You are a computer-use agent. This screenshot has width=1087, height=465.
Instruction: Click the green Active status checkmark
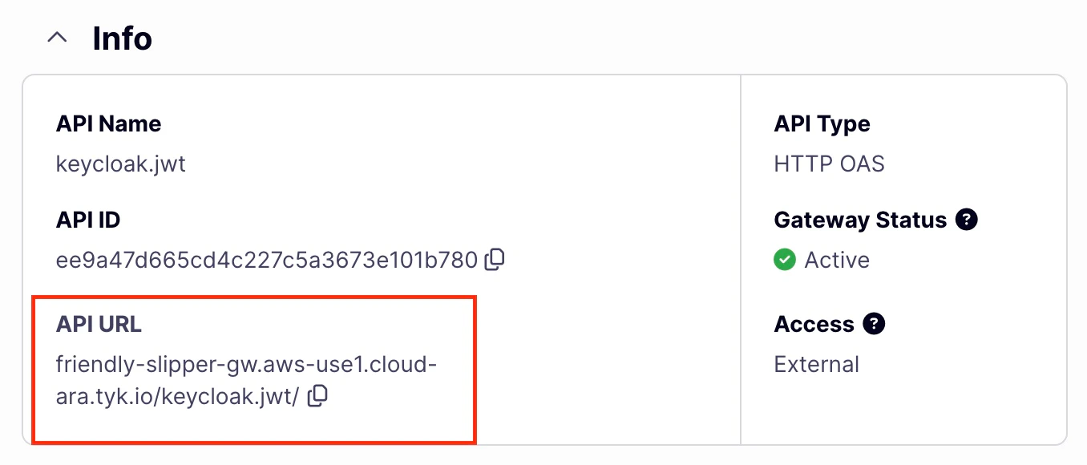784,260
